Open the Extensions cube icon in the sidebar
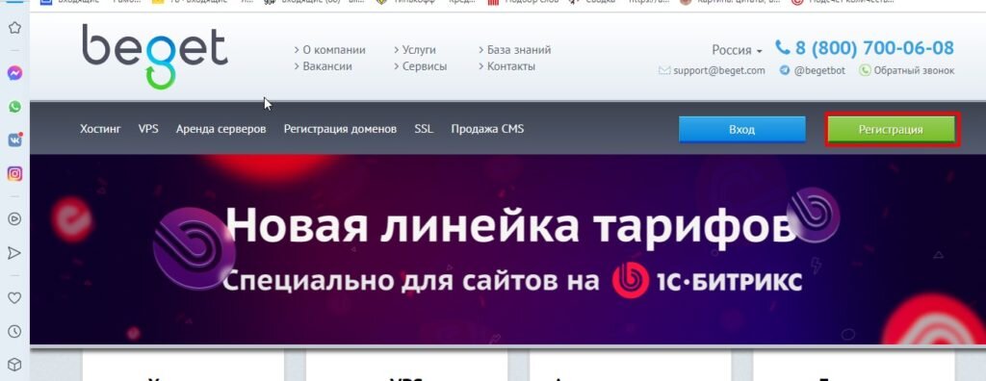 click(x=14, y=365)
